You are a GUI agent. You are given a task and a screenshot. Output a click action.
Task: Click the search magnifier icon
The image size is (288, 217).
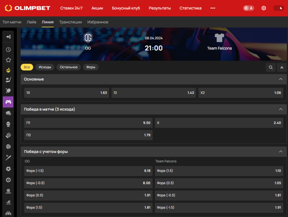tap(271, 68)
